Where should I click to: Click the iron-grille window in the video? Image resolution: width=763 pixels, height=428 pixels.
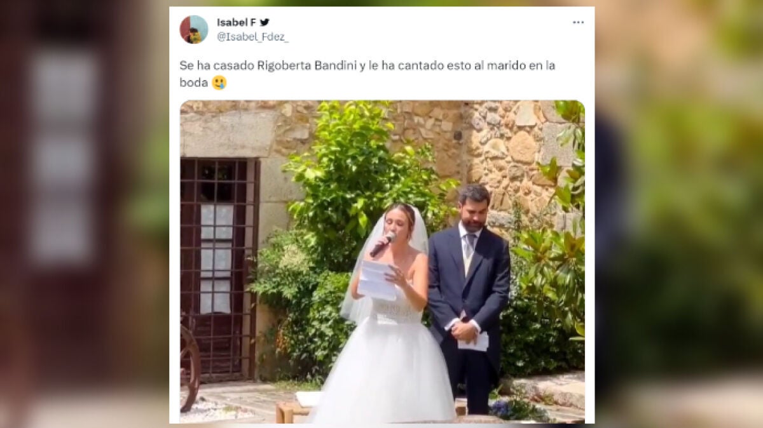click(219, 267)
